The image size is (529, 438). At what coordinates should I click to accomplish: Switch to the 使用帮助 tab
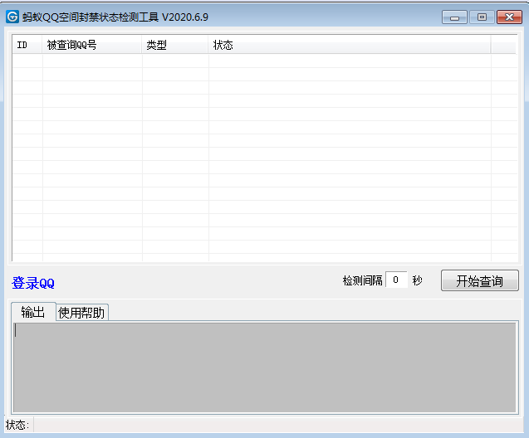[x=81, y=313]
